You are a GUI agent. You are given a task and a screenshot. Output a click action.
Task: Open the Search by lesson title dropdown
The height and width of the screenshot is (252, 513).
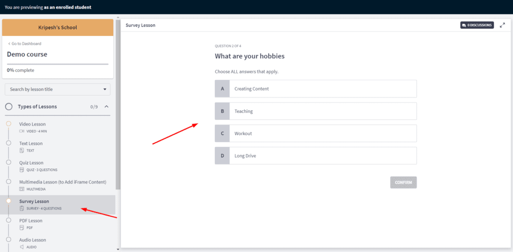pyautogui.click(x=58, y=89)
